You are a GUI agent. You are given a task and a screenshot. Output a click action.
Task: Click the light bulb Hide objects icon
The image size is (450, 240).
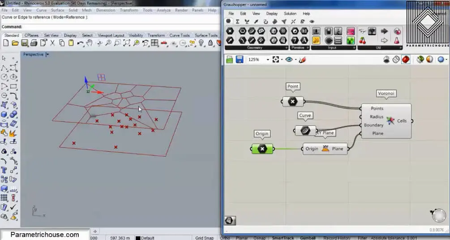tap(201, 43)
